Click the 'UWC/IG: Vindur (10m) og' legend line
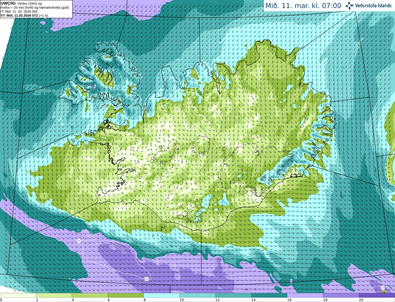Viewport: 395px width, 302px height. tap(21, 3)
